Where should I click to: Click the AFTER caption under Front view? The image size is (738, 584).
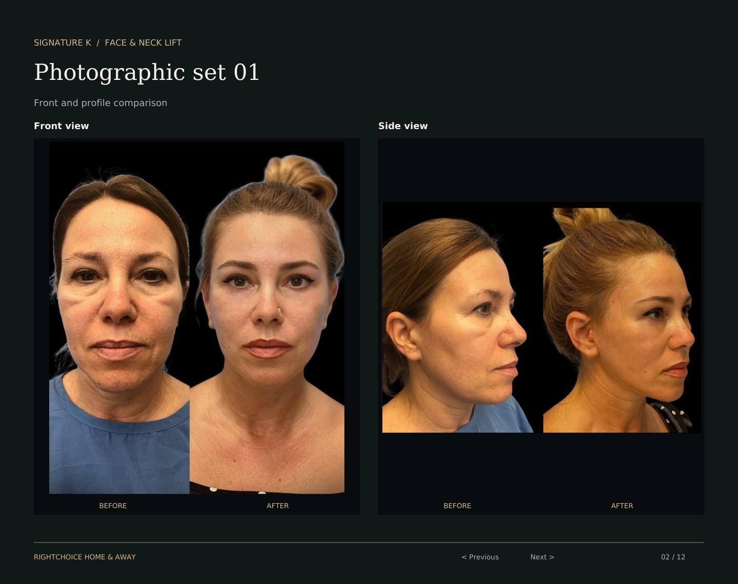point(278,506)
